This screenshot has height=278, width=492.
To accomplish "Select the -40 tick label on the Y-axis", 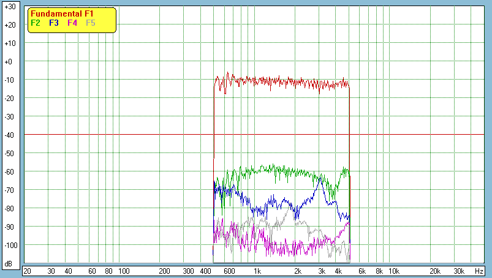I will [9, 135].
